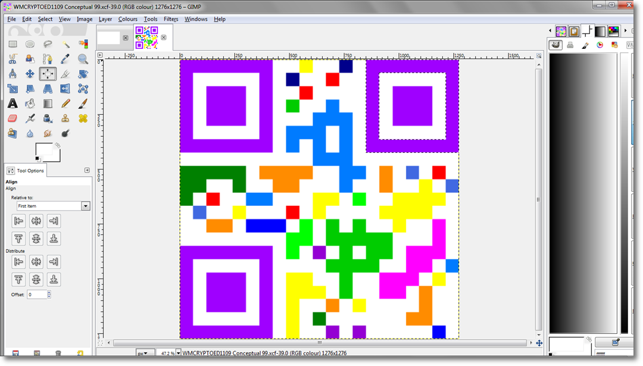Toggle the highlighted Align tool in toolbox
Viewport: 643px width, 366px height.
(x=48, y=74)
